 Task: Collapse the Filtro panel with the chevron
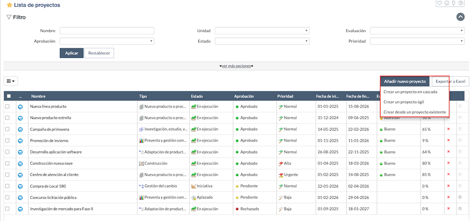coord(460,17)
